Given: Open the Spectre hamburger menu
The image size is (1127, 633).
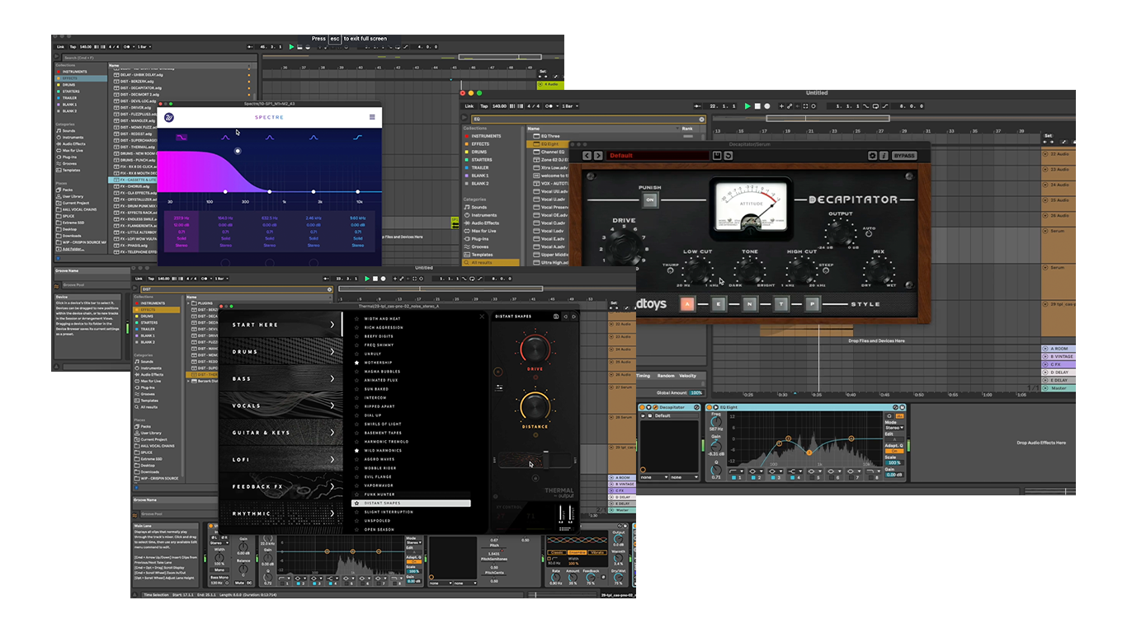Looking at the screenshot, I should click(x=372, y=117).
